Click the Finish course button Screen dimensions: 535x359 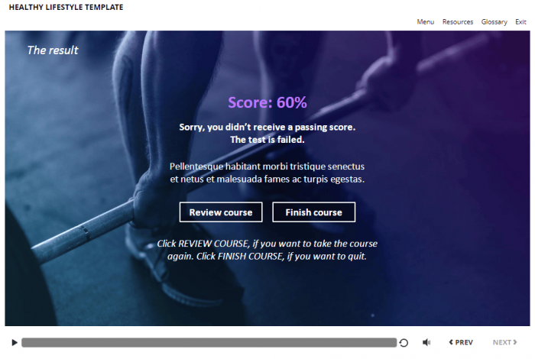[313, 212]
